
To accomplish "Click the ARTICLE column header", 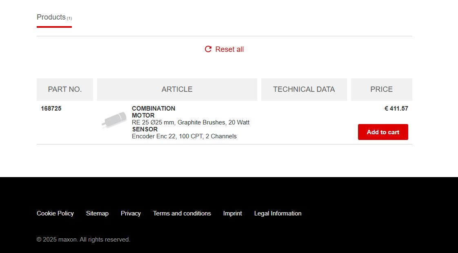I will [177, 89].
